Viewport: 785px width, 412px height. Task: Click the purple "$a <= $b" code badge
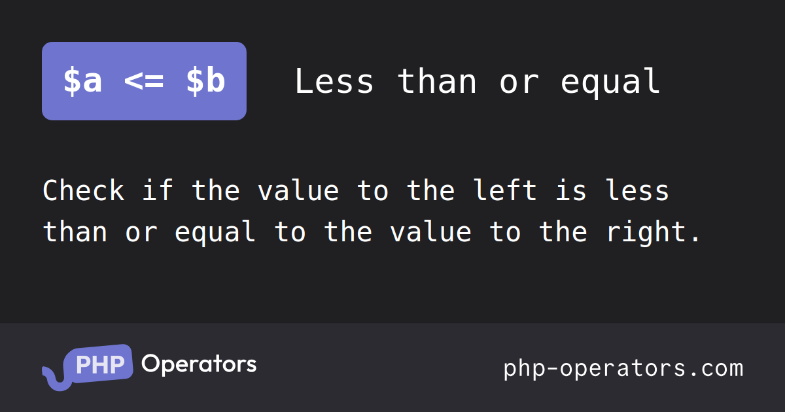point(144,81)
